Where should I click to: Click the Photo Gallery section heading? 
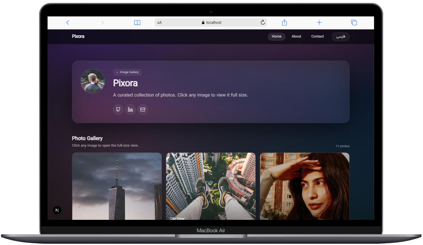[x=87, y=138]
